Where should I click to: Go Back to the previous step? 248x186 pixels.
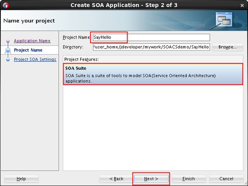[116, 179]
